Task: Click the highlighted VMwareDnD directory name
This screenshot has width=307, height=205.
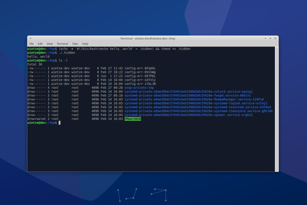Action: click(133, 119)
